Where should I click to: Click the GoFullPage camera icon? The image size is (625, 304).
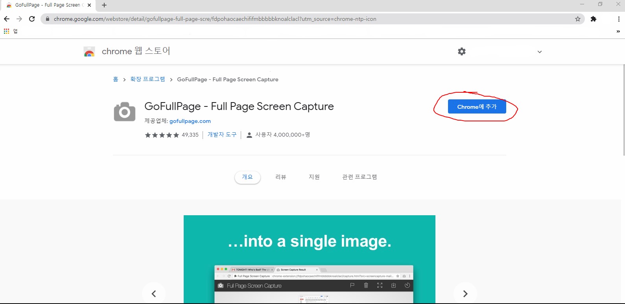125,112
